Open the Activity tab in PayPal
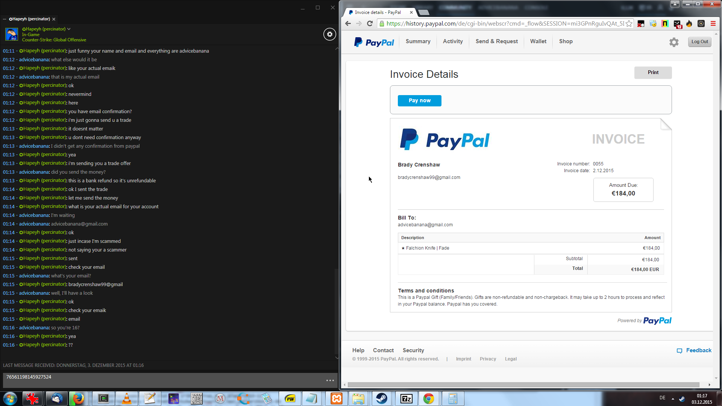The height and width of the screenshot is (406, 722). click(452, 41)
